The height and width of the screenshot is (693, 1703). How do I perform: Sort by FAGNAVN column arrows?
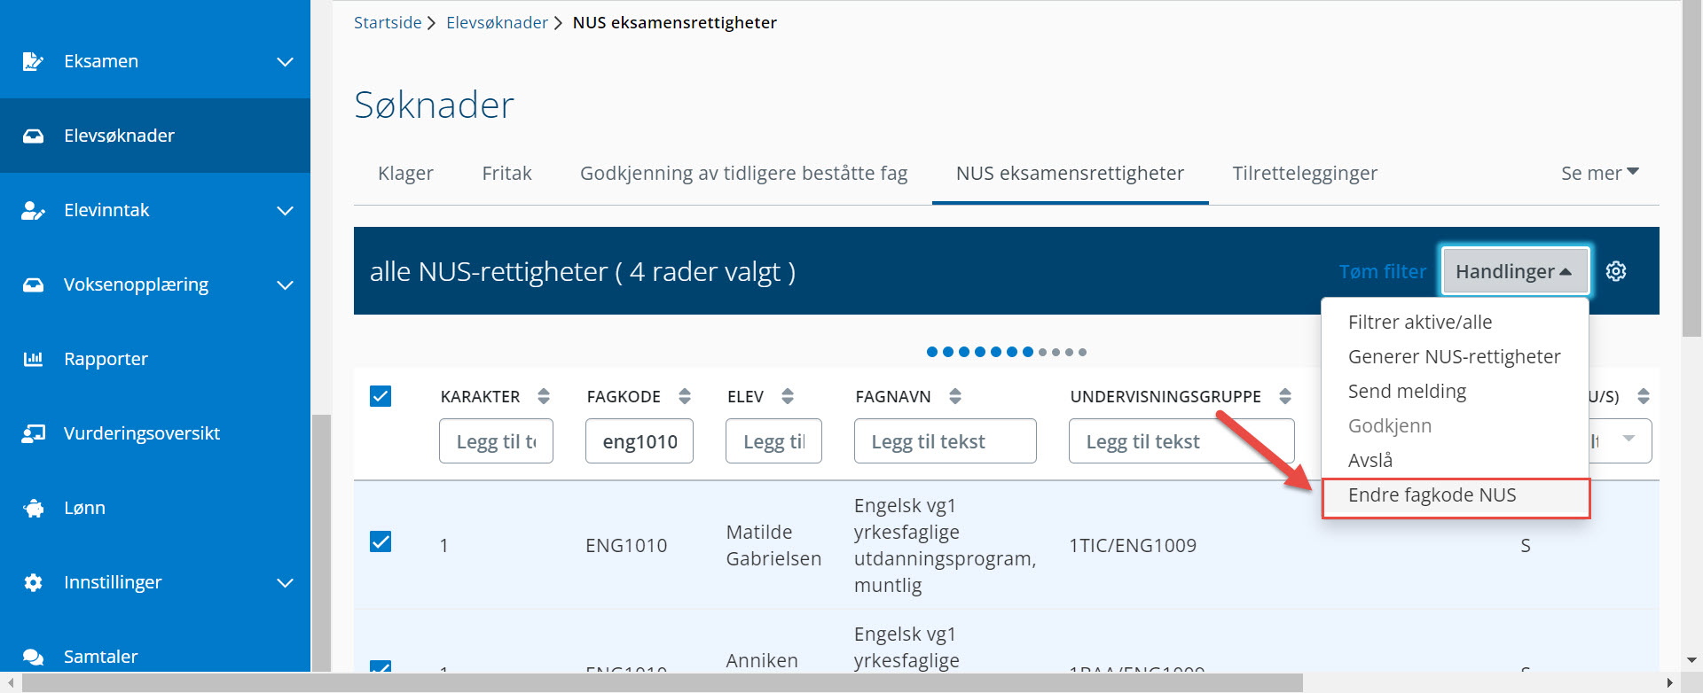pyautogui.click(x=955, y=396)
